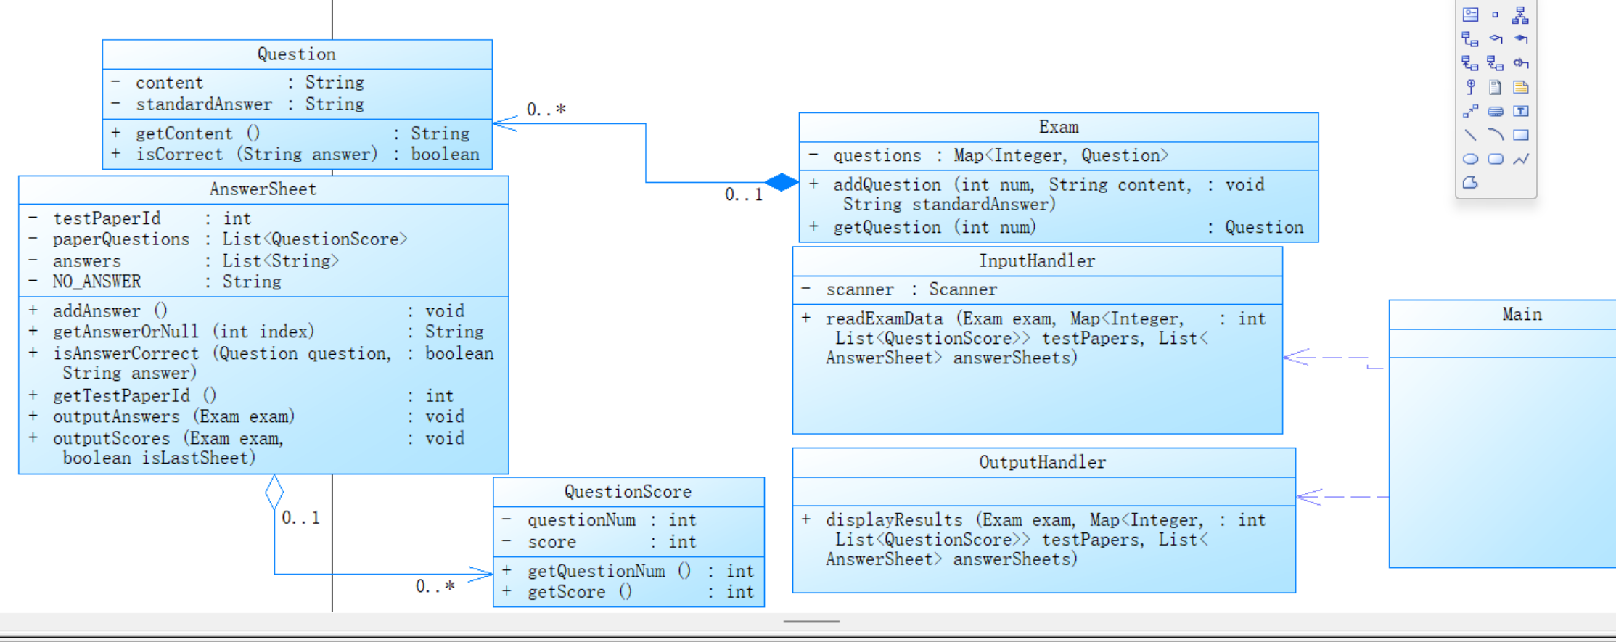Click the "questionNum : int" attribute
This screenshot has width=1616, height=642.
[x=599, y=520]
